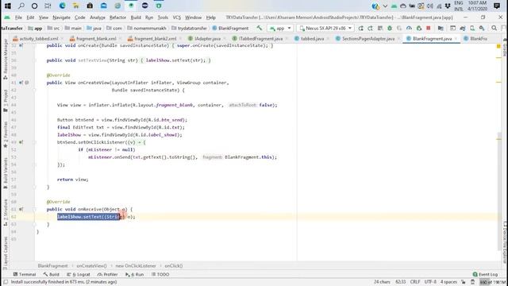
Task: Open the VCS menu
Action: 176,17
